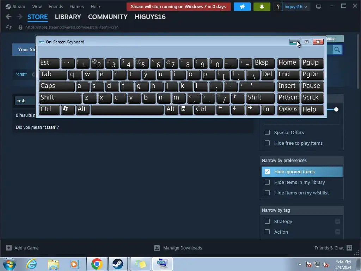Collapse the Narrow by preferences section
The width and height of the screenshot is (361, 271).
point(302,161)
